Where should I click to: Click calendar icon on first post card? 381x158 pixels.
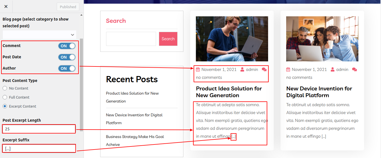click(198, 70)
